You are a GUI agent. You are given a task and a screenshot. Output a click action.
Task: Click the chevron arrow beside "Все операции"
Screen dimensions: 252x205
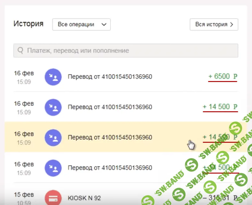(x=104, y=25)
